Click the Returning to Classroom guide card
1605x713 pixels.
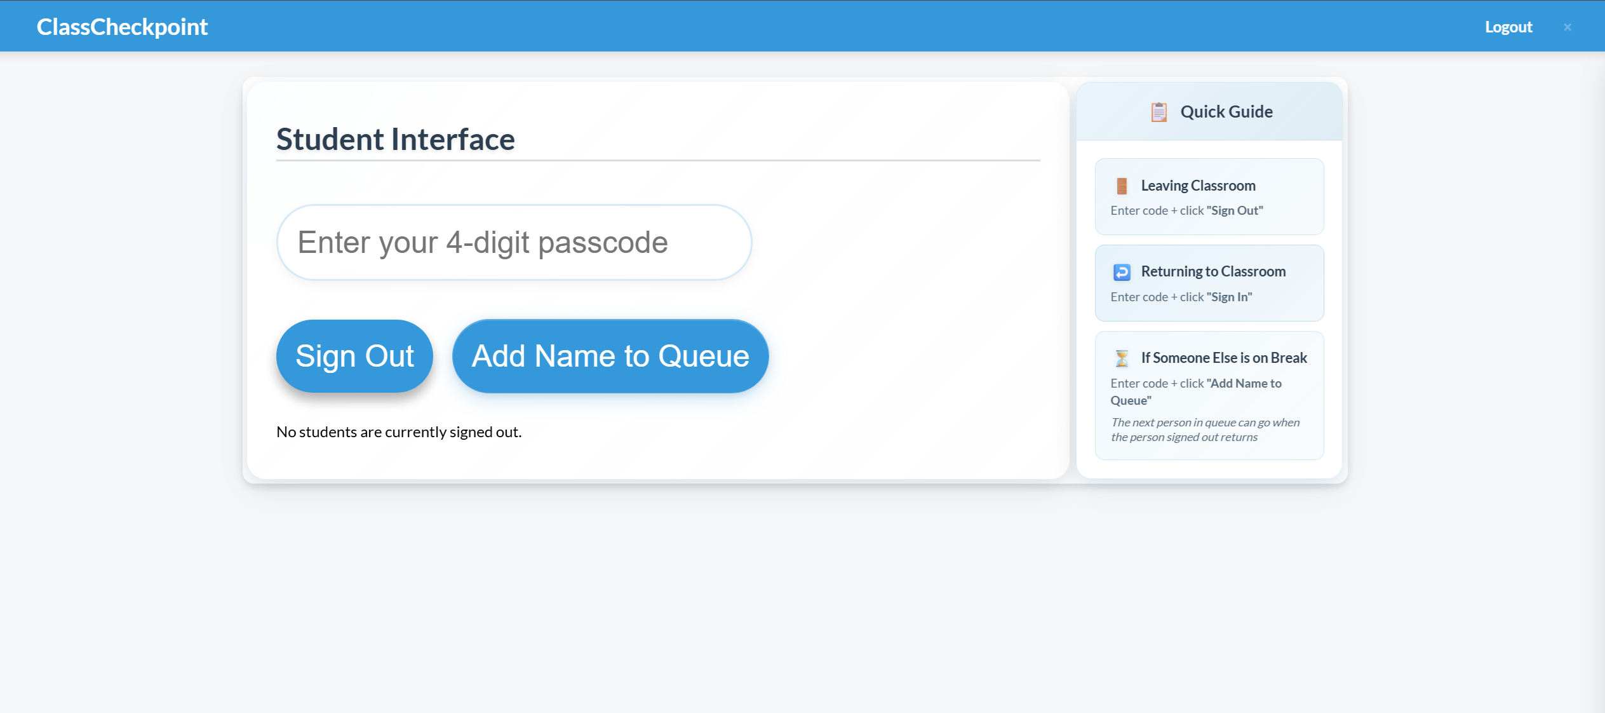coord(1208,283)
